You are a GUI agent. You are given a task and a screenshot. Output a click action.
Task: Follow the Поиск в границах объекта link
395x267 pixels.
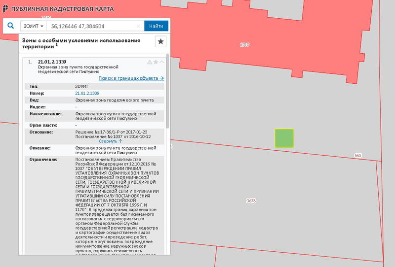point(131,78)
